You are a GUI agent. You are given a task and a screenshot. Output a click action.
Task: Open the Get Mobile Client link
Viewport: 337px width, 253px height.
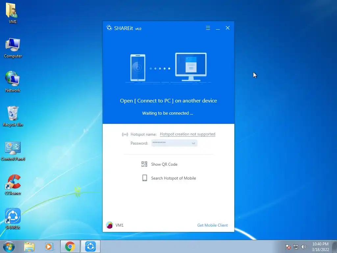click(x=212, y=225)
